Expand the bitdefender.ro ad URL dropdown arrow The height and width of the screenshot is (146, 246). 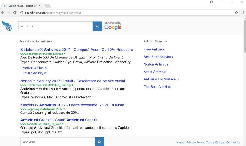click(x=65, y=54)
